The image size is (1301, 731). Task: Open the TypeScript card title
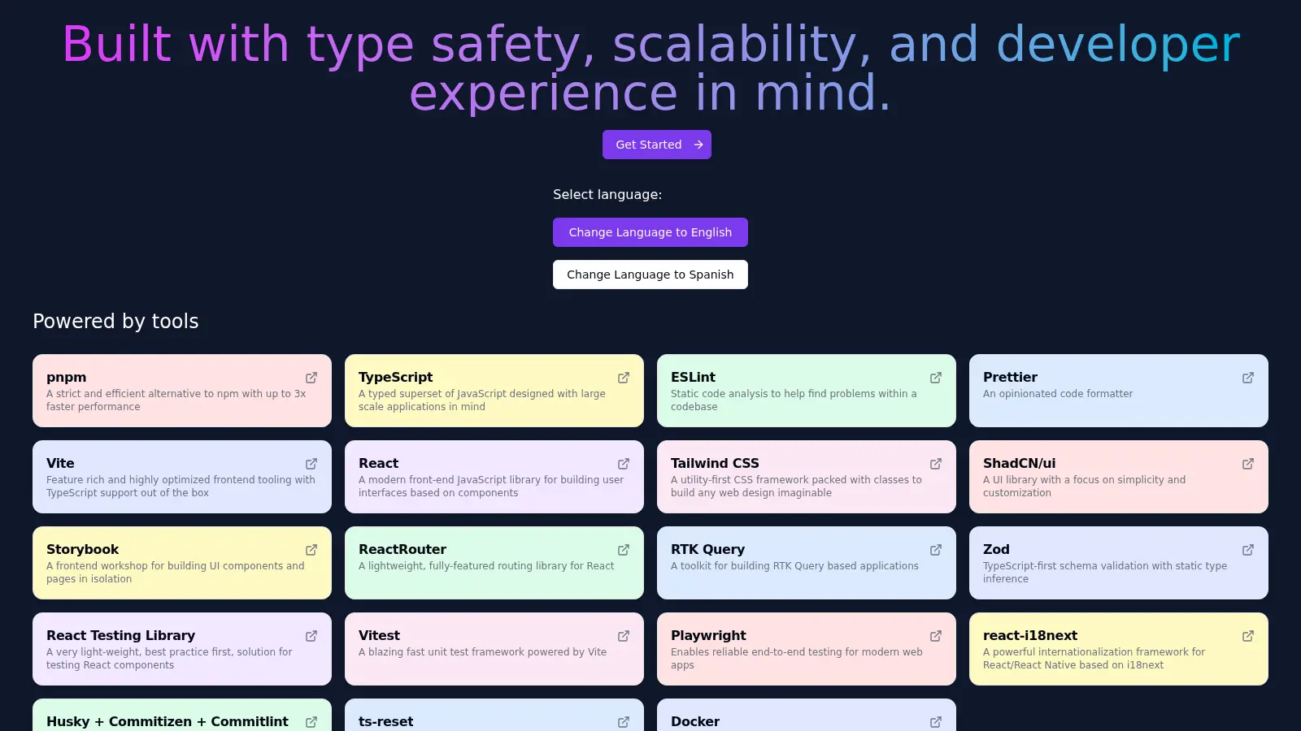click(396, 377)
